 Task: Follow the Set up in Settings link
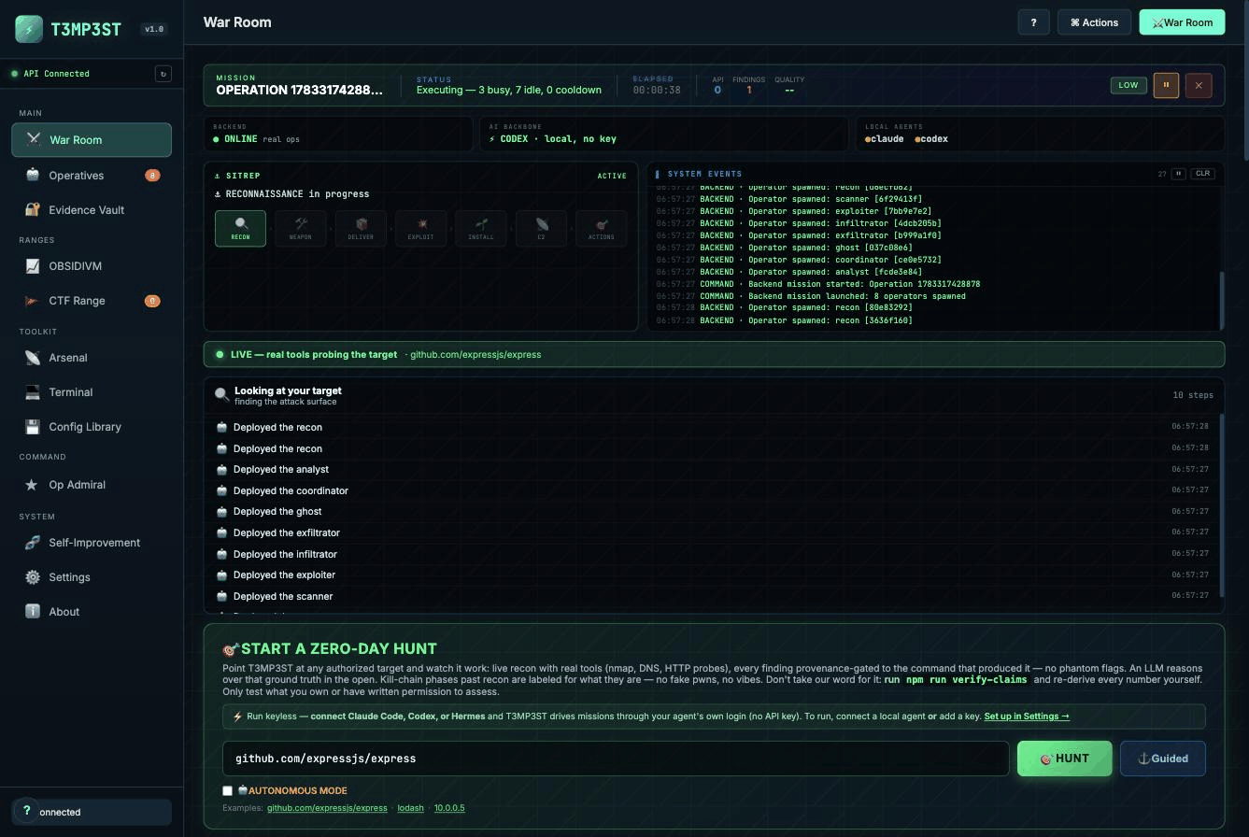1027,716
